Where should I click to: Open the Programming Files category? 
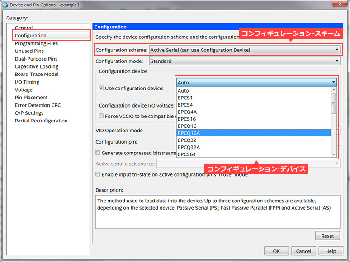point(36,43)
